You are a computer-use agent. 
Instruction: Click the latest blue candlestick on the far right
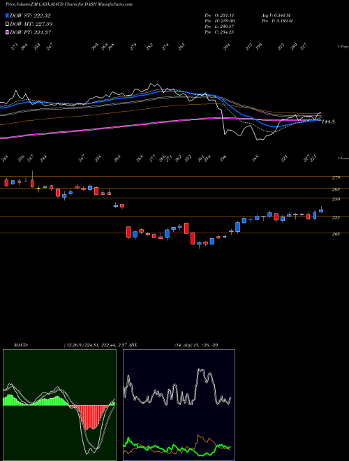[x=321, y=210]
